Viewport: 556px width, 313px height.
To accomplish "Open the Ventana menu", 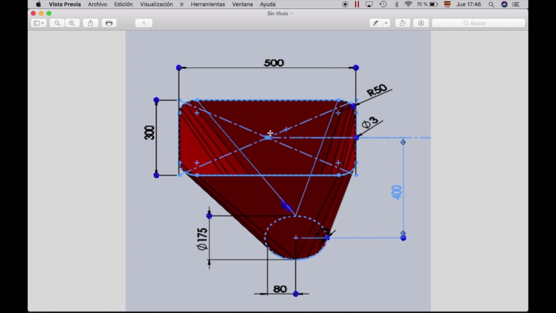I will click(x=242, y=4).
